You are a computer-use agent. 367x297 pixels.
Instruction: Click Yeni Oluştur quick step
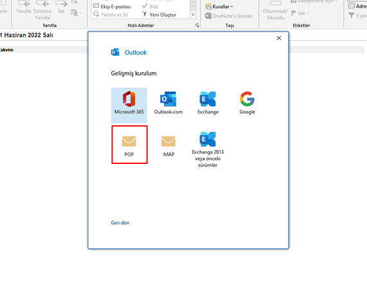point(159,15)
